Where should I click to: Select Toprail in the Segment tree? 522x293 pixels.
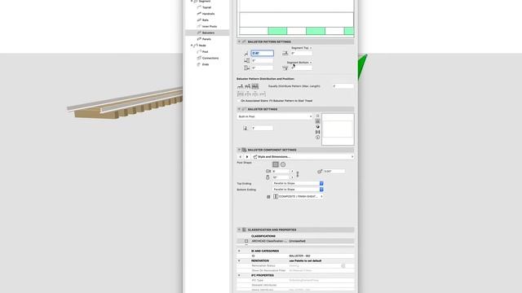pyautogui.click(x=206, y=7)
